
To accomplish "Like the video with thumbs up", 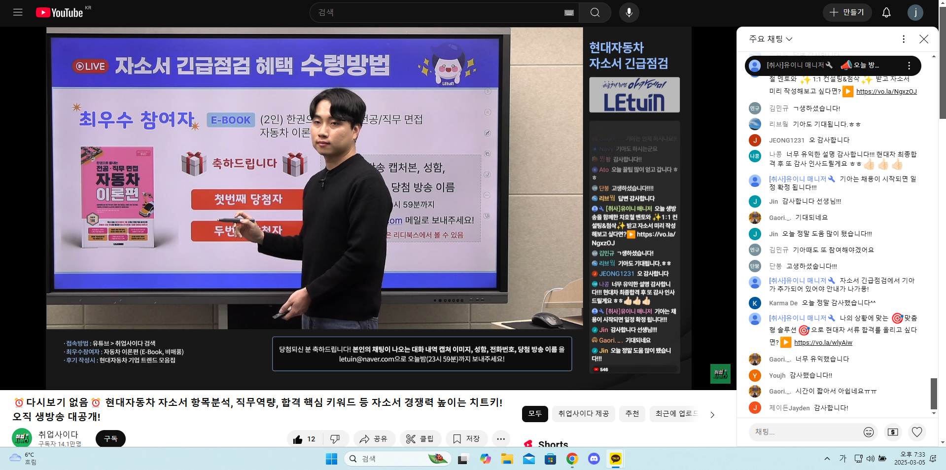I will tap(304, 439).
